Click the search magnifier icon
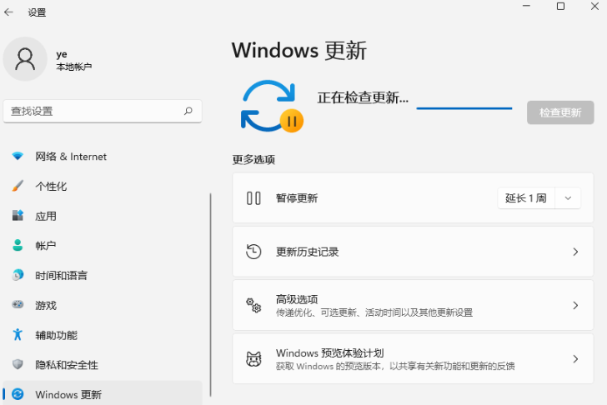This screenshot has width=607, height=405. [188, 112]
